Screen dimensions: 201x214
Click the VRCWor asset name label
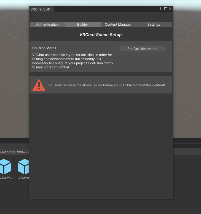[24, 178]
